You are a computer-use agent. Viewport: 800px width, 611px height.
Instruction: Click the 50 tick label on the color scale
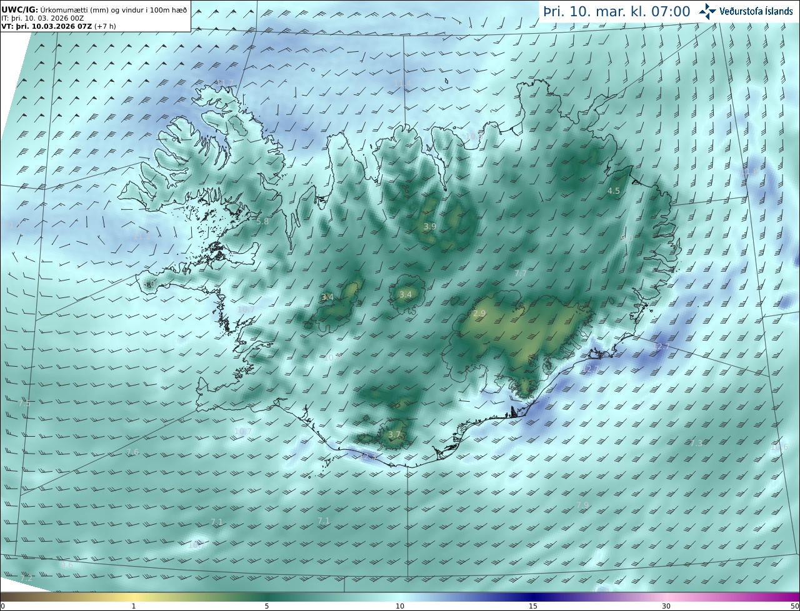(x=795, y=606)
